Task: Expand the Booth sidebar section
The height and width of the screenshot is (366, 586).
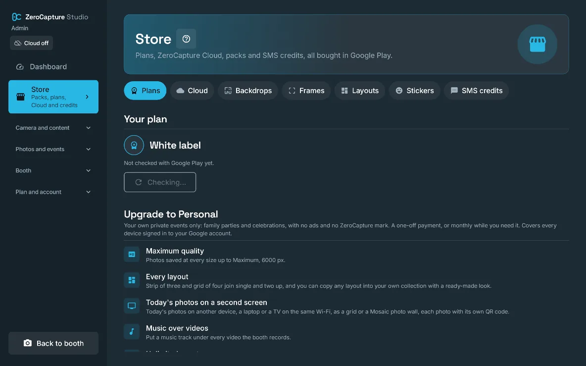Action: click(x=53, y=170)
